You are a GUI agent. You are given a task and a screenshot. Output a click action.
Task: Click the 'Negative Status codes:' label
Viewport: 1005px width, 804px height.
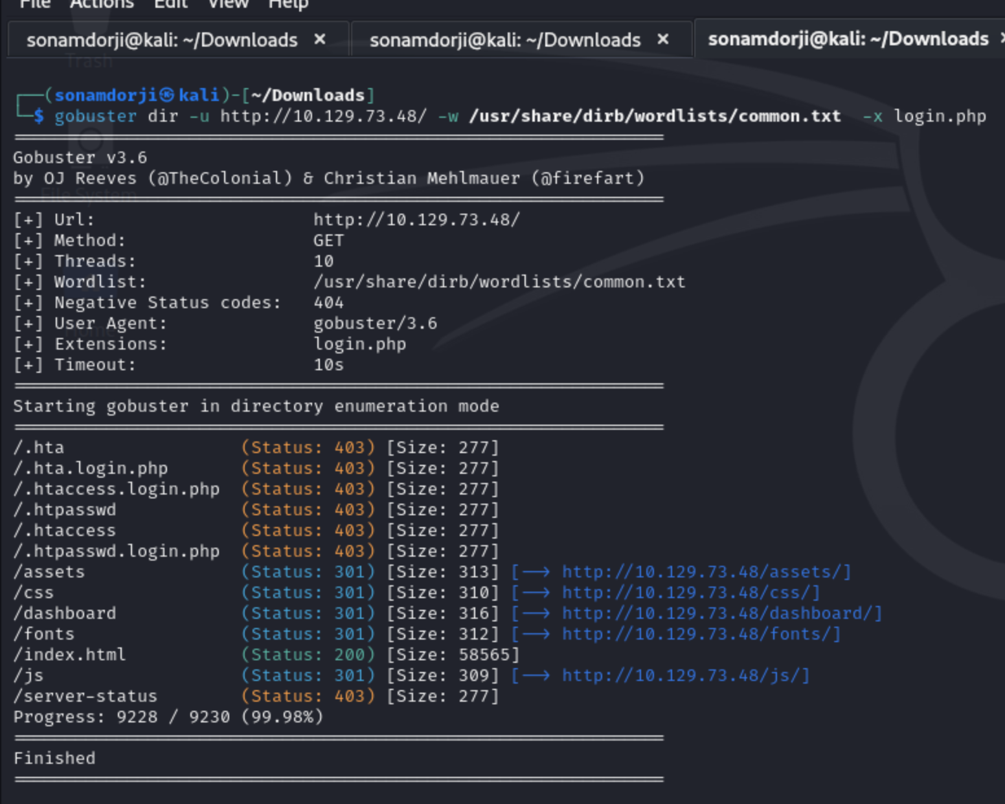pyautogui.click(x=167, y=303)
